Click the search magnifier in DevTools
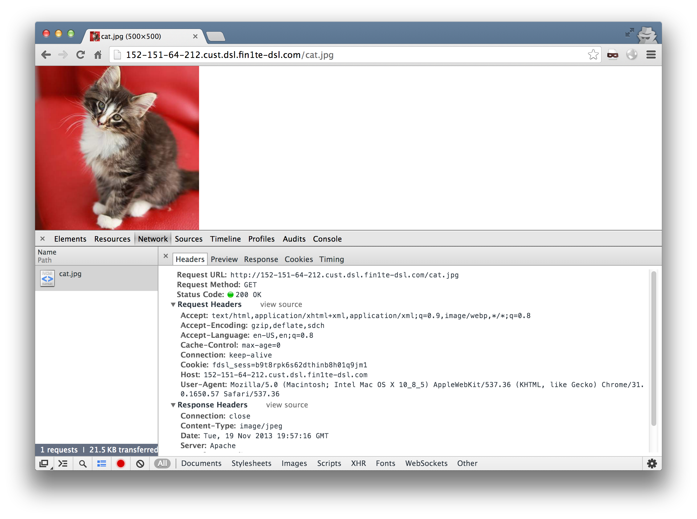The image size is (697, 519). pyautogui.click(x=83, y=464)
